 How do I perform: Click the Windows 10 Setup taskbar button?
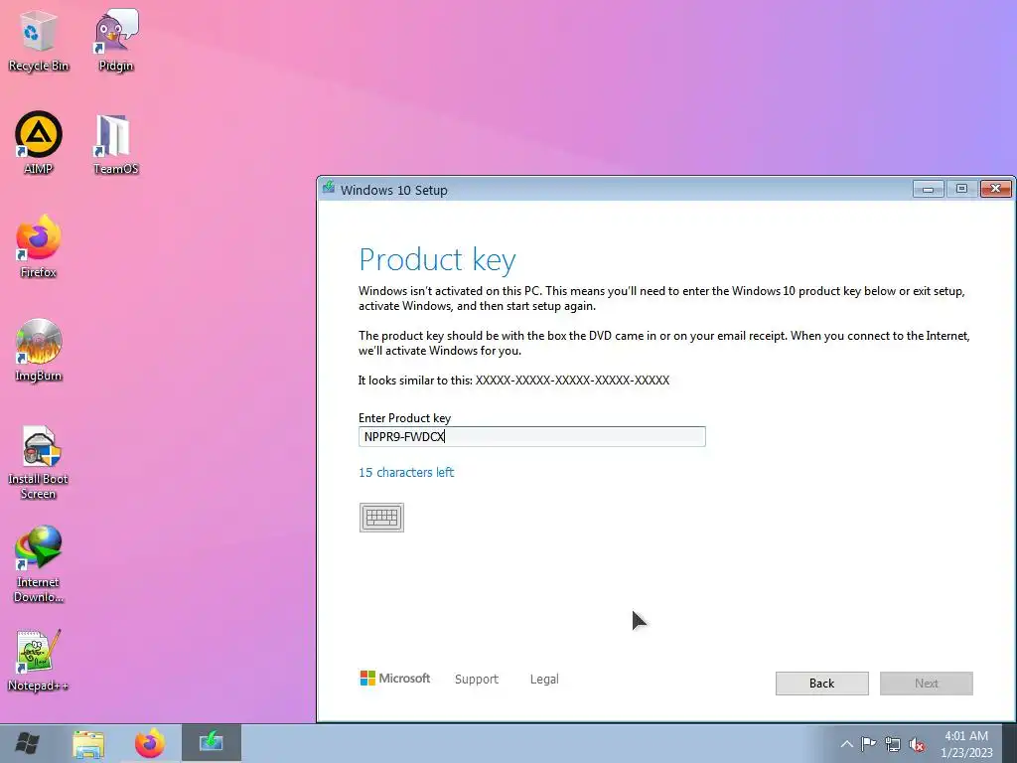pos(212,743)
